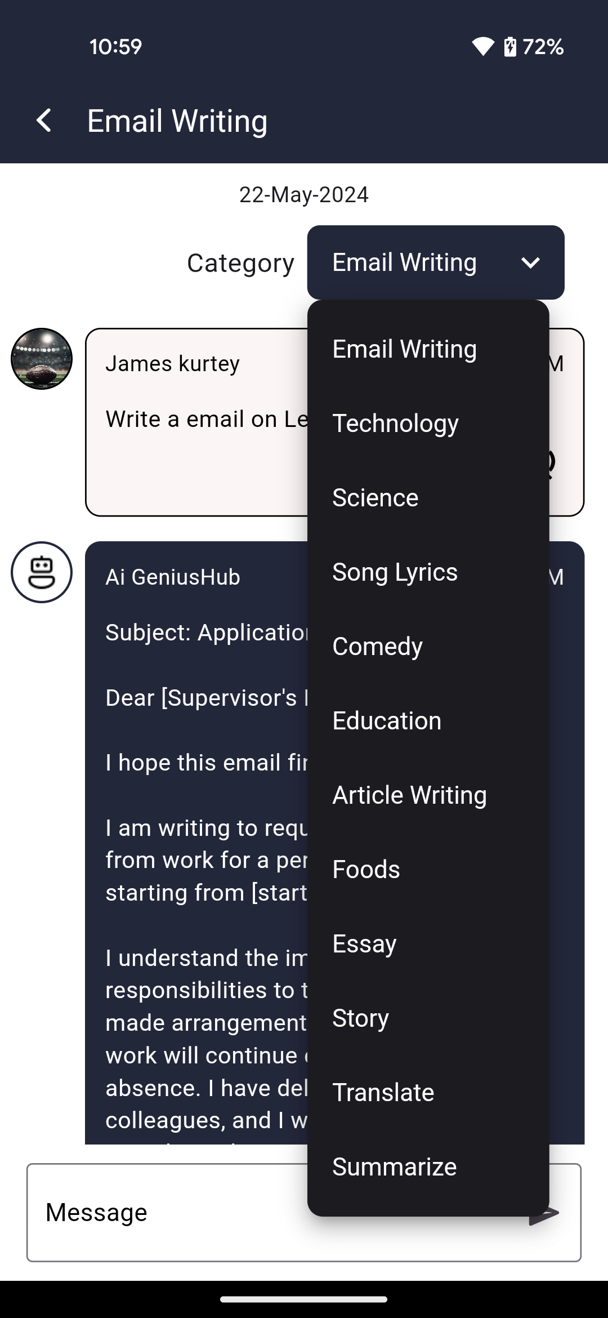608x1318 pixels.
Task: Collapse the Category dropdown chevron
Action: point(530,262)
